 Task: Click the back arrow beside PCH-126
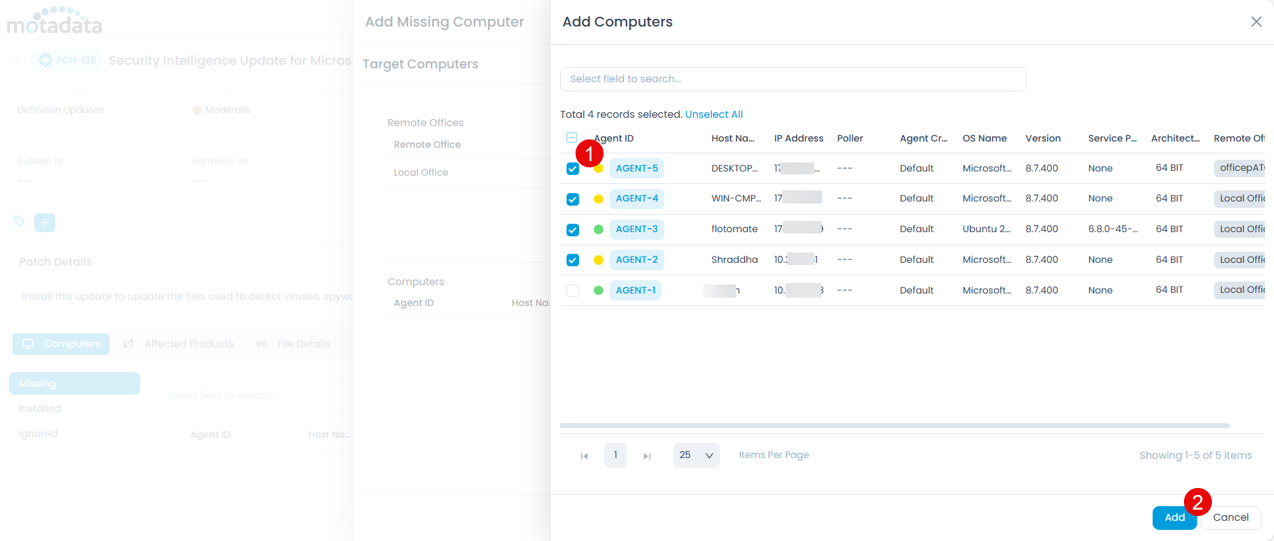point(17,61)
